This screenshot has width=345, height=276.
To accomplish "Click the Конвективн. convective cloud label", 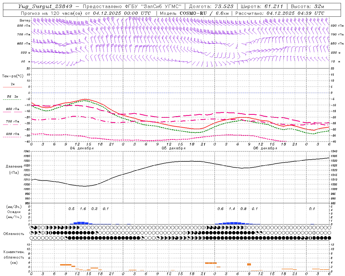I will coord(14,252).
